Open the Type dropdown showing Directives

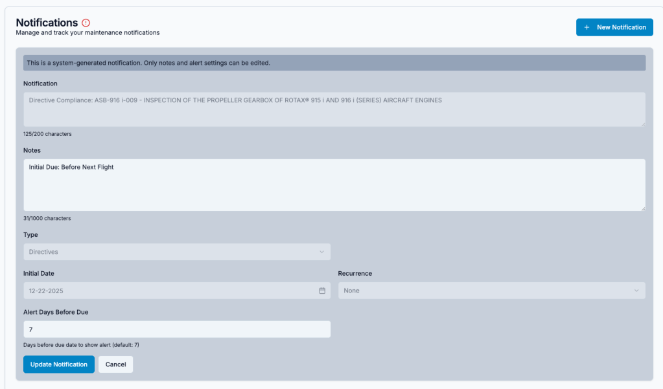[x=176, y=252]
